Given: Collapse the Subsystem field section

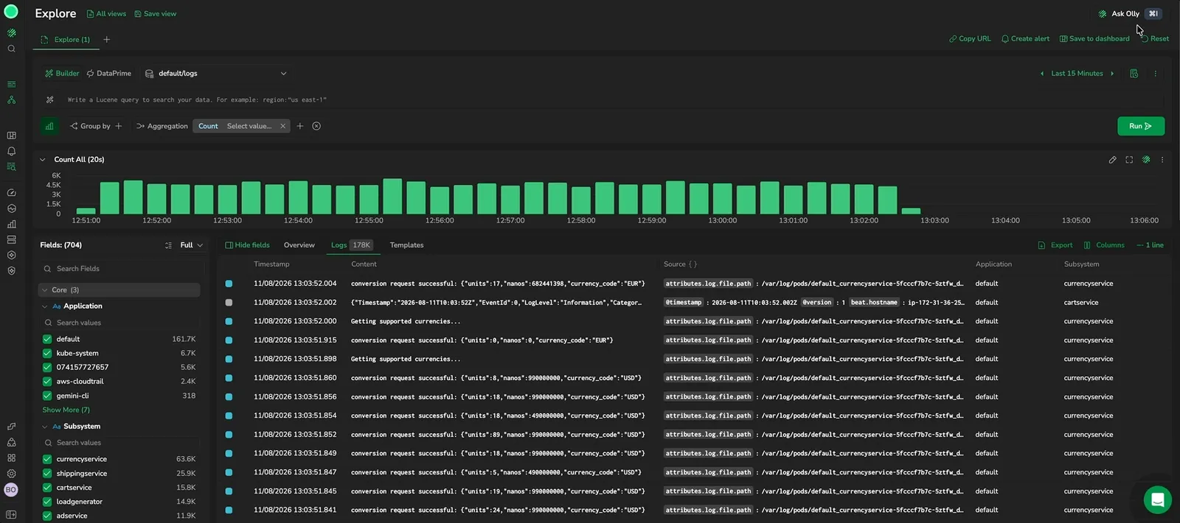Looking at the screenshot, I should [45, 427].
